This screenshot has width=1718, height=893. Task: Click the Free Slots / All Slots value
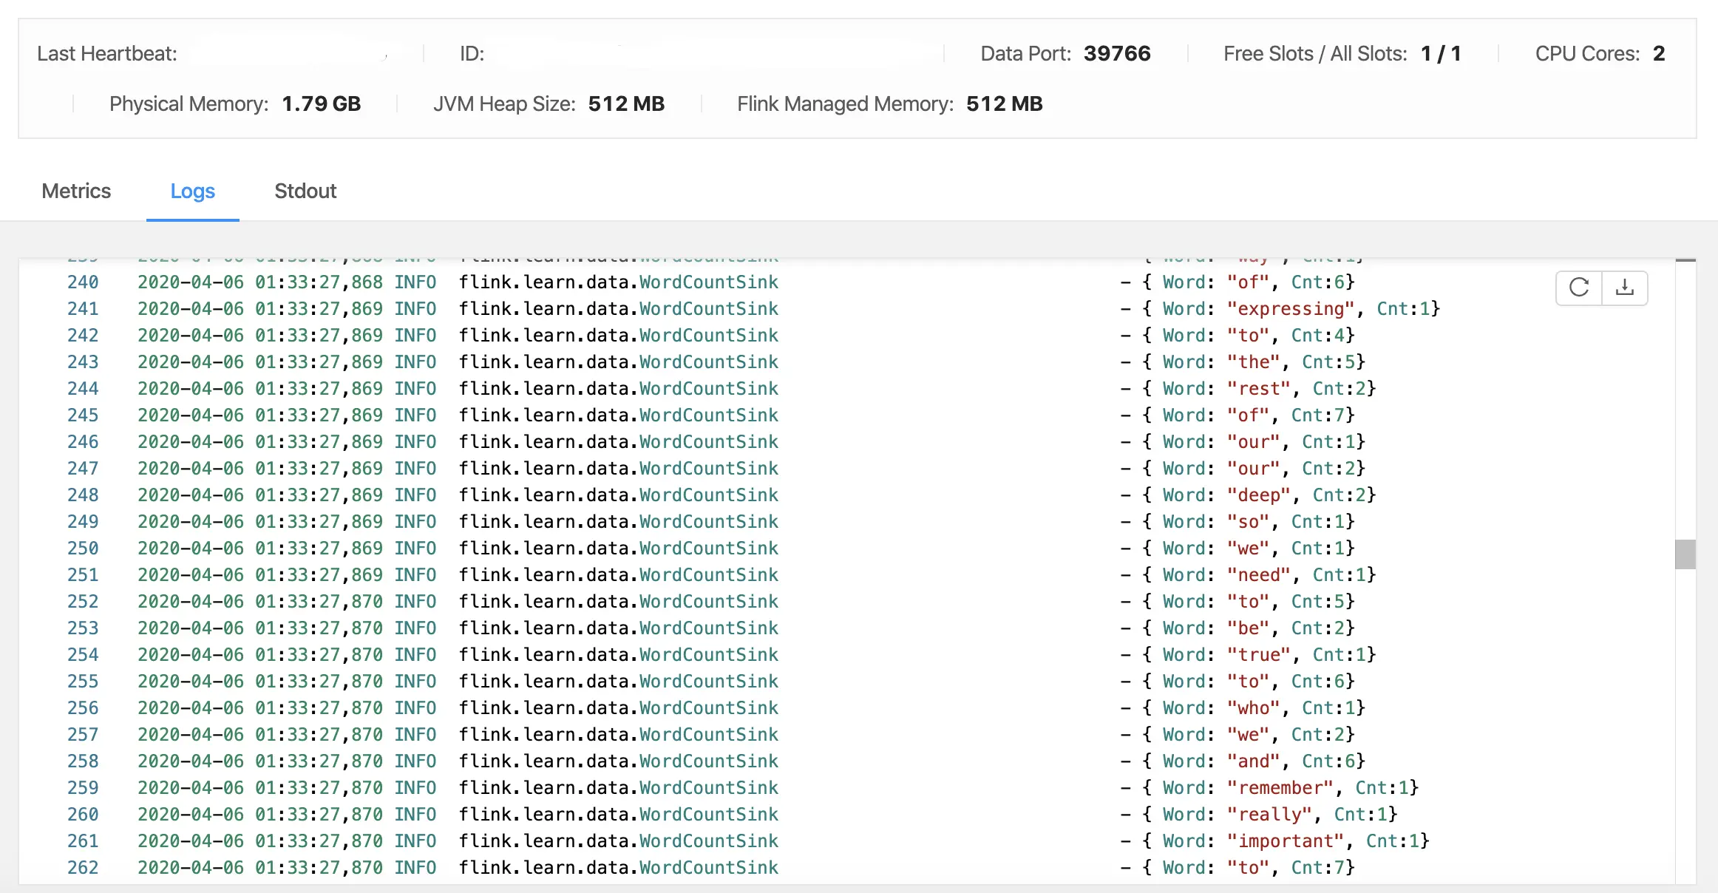point(1440,53)
